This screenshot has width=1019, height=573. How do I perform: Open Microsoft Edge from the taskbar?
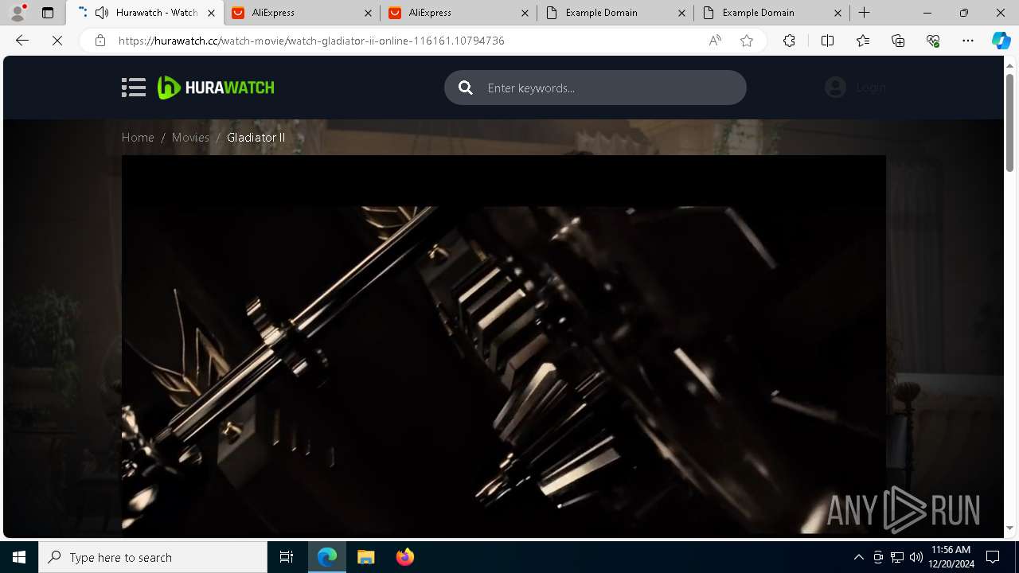[327, 557]
